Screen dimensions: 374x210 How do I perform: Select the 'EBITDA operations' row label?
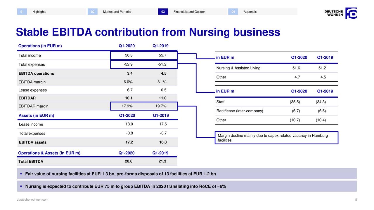click(36, 73)
